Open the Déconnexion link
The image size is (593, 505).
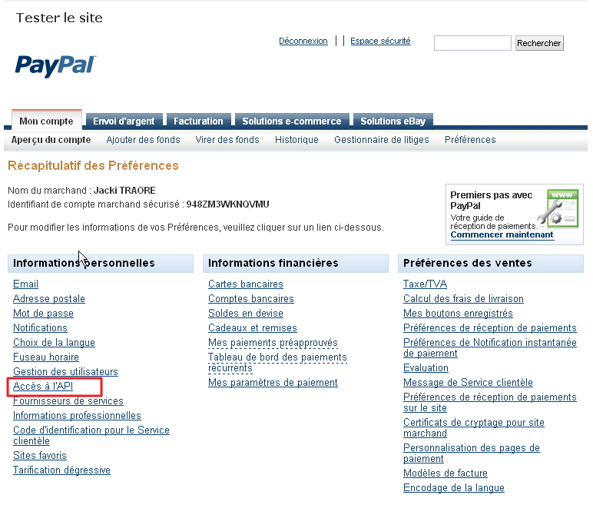point(303,42)
